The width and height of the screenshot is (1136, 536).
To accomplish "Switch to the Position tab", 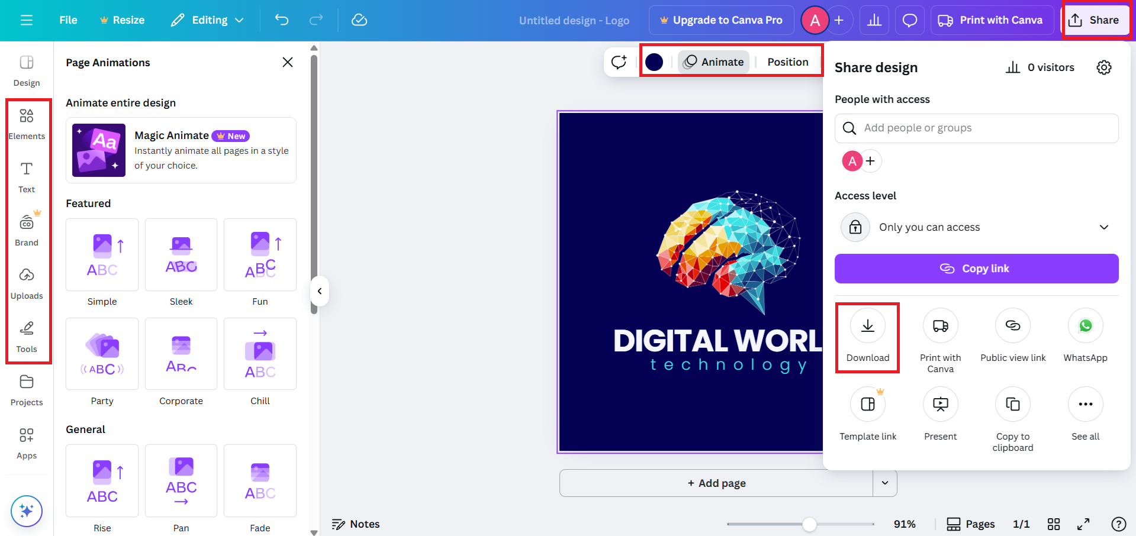I will [787, 62].
